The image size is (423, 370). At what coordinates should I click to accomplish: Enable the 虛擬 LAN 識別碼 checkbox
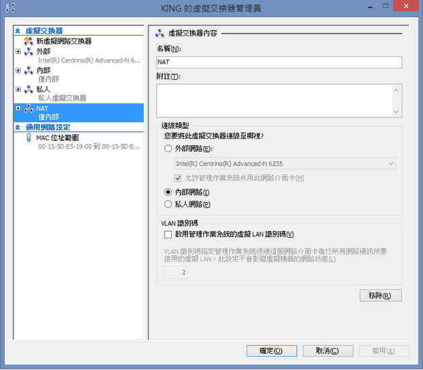[x=168, y=234]
